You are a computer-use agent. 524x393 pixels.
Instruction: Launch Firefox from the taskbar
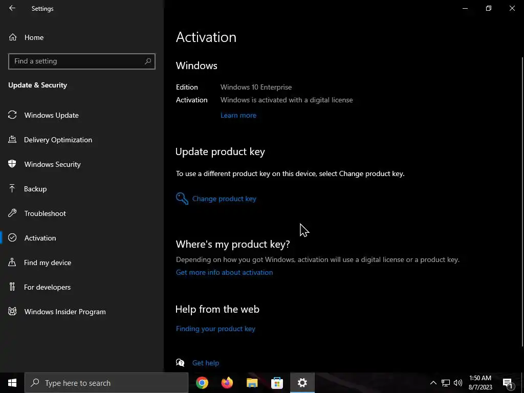point(227,383)
